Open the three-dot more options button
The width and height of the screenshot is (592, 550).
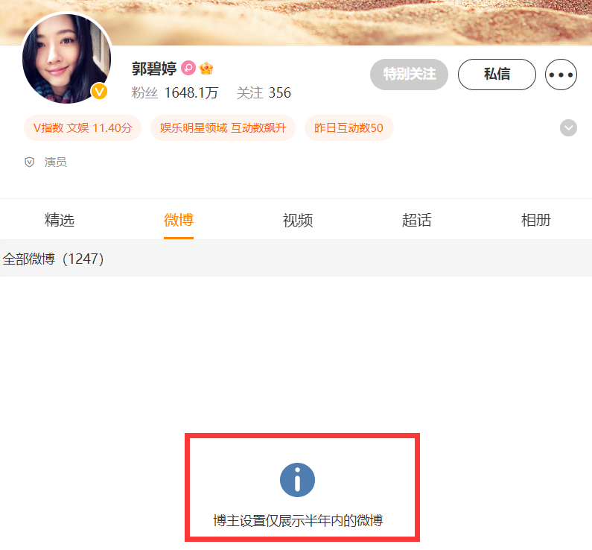click(x=561, y=75)
